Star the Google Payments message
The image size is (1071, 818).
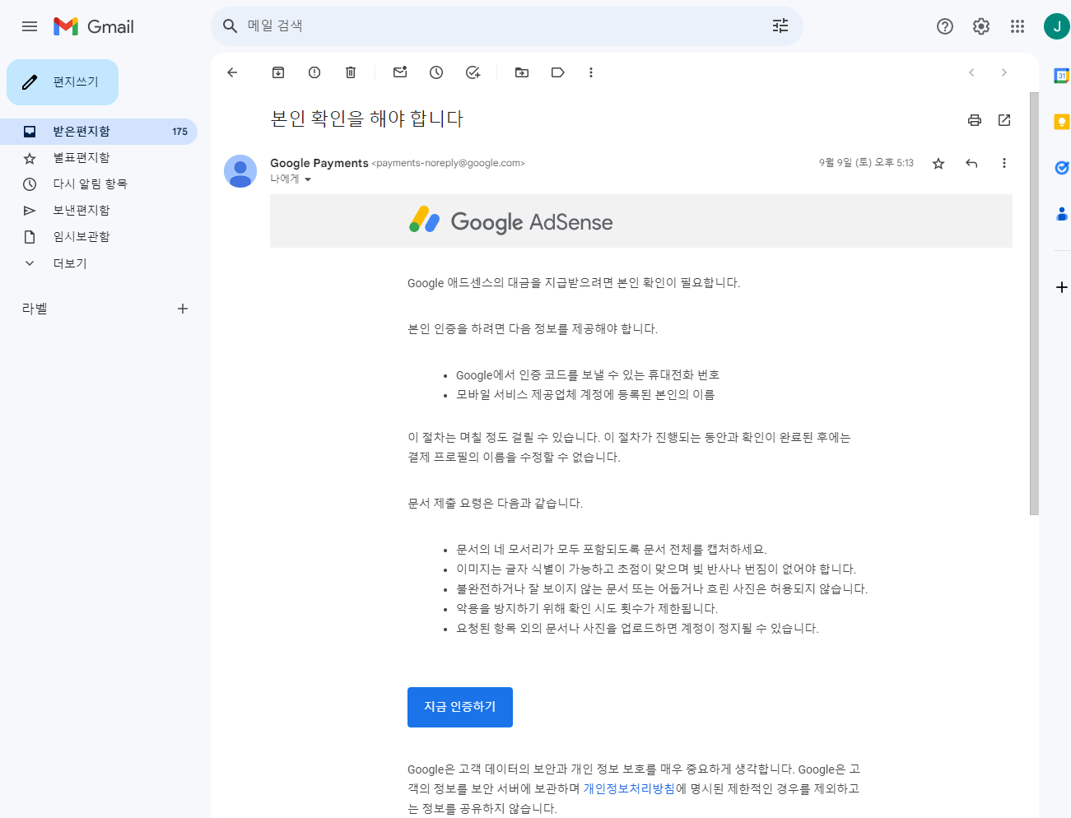[x=938, y=163]
